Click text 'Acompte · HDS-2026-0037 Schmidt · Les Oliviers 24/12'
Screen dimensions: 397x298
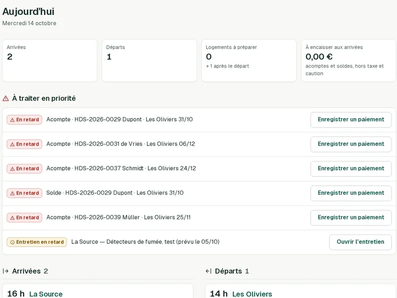[121, 168]
